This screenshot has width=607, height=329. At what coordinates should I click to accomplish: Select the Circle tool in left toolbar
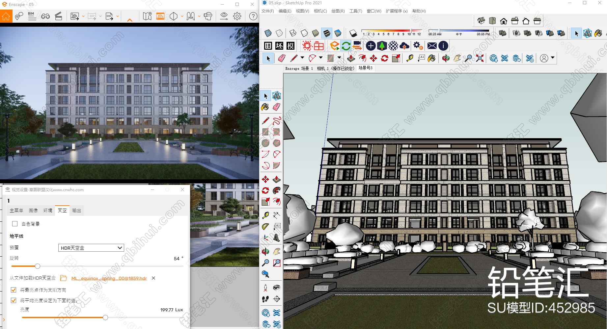click(x=265, y=143)
